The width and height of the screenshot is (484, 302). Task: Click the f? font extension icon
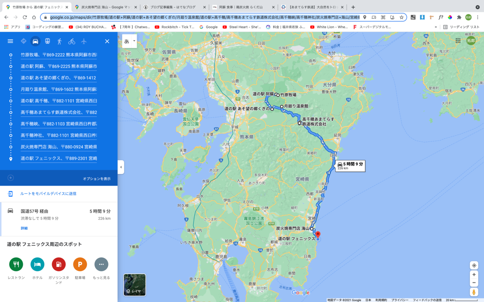(441, 17)
